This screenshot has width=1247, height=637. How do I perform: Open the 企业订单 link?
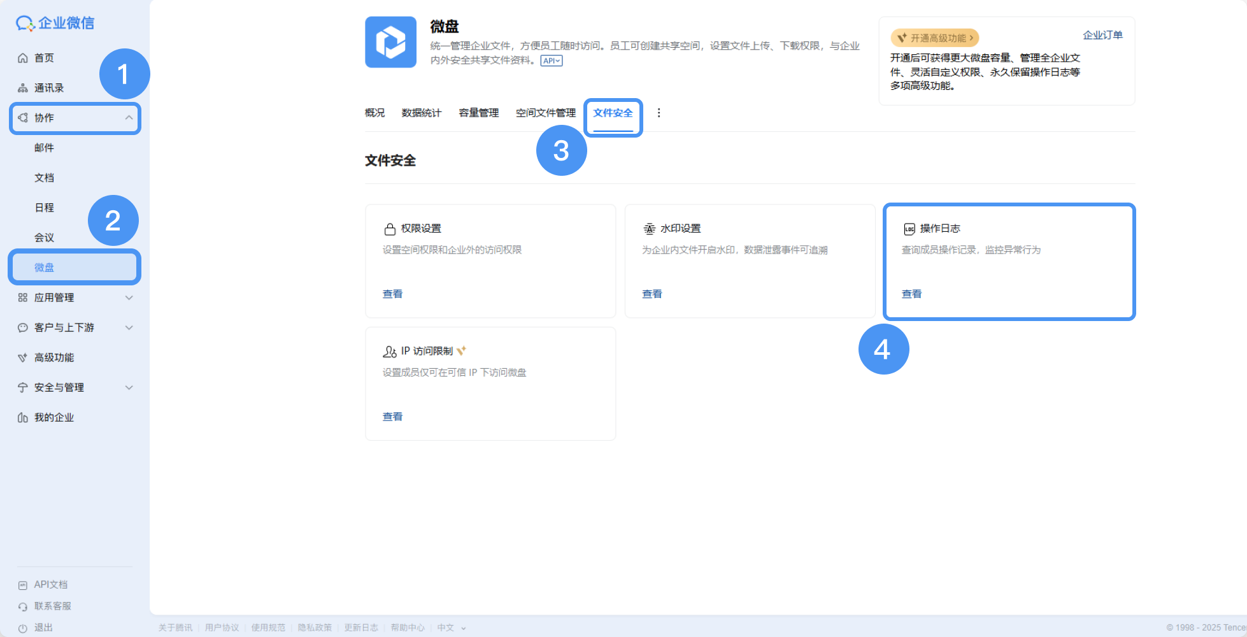pyautogui.click(x=1102, y=35)
